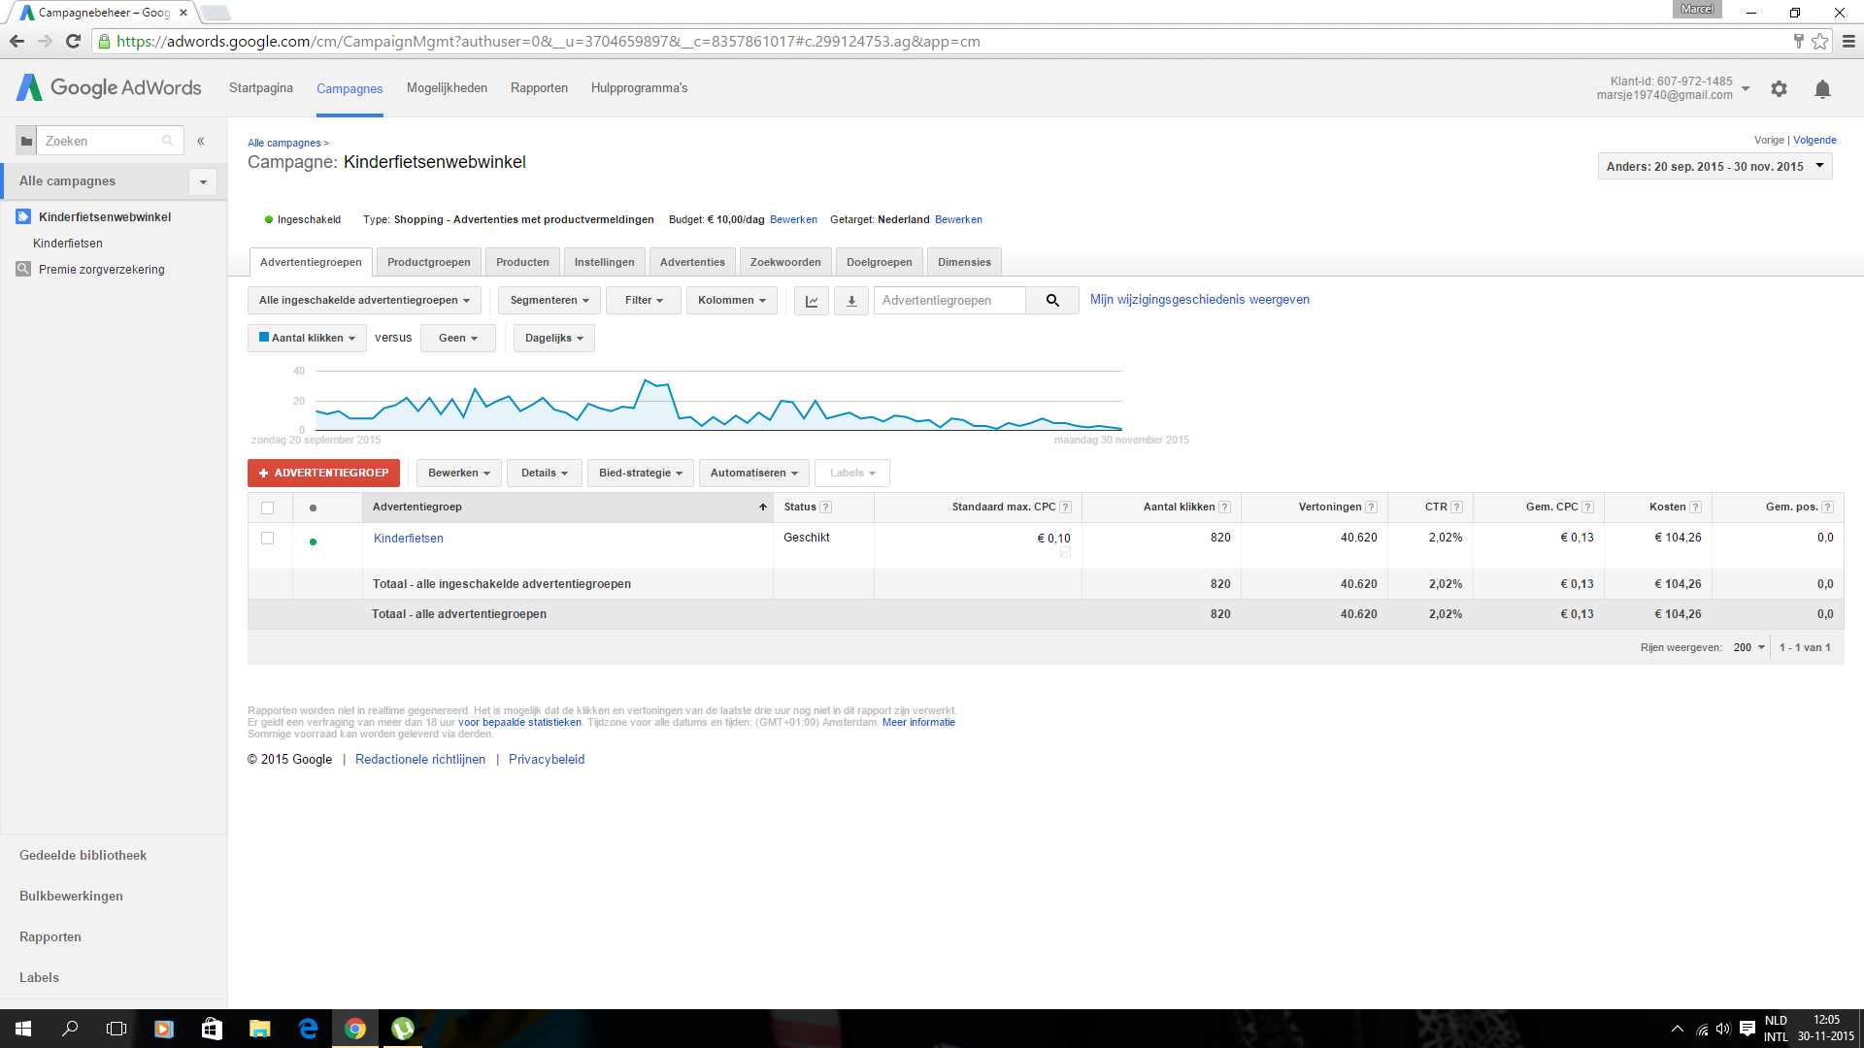Viewport: 1864px width, 1048px height.
Task: Open account settings gear icon
Action: tap(1779, 88)
